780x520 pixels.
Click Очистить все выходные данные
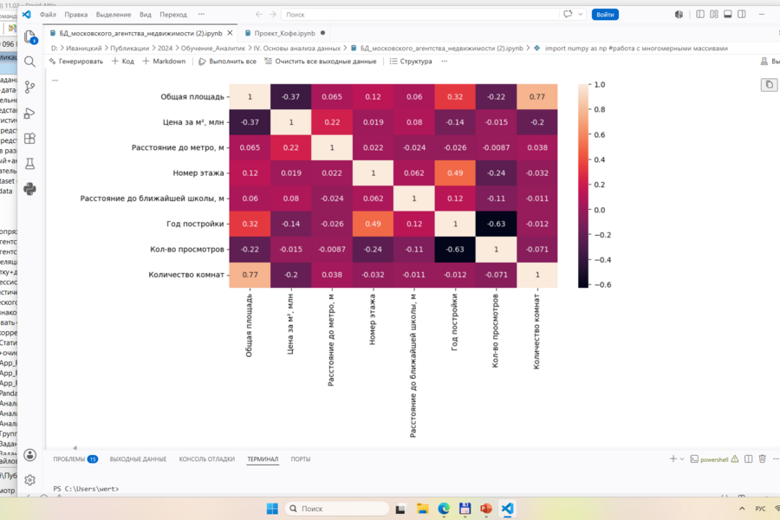tap(321, 62)
